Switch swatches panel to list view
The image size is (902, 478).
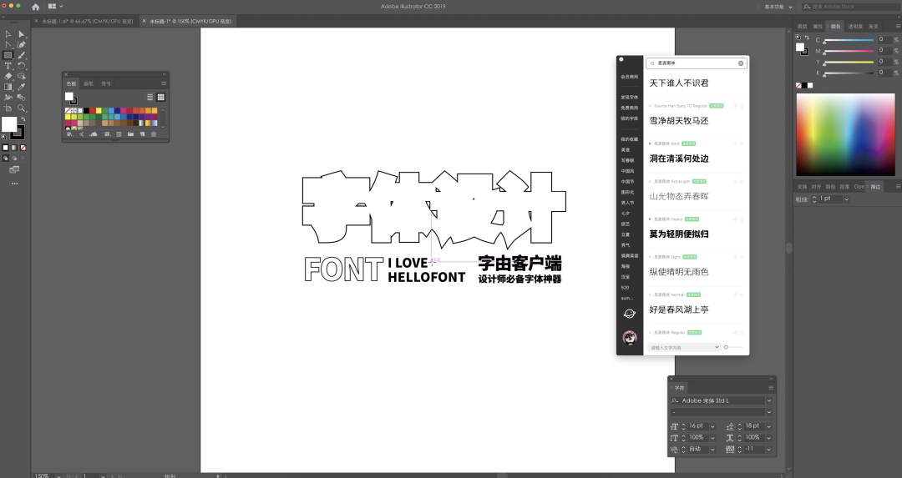point(150,98)
